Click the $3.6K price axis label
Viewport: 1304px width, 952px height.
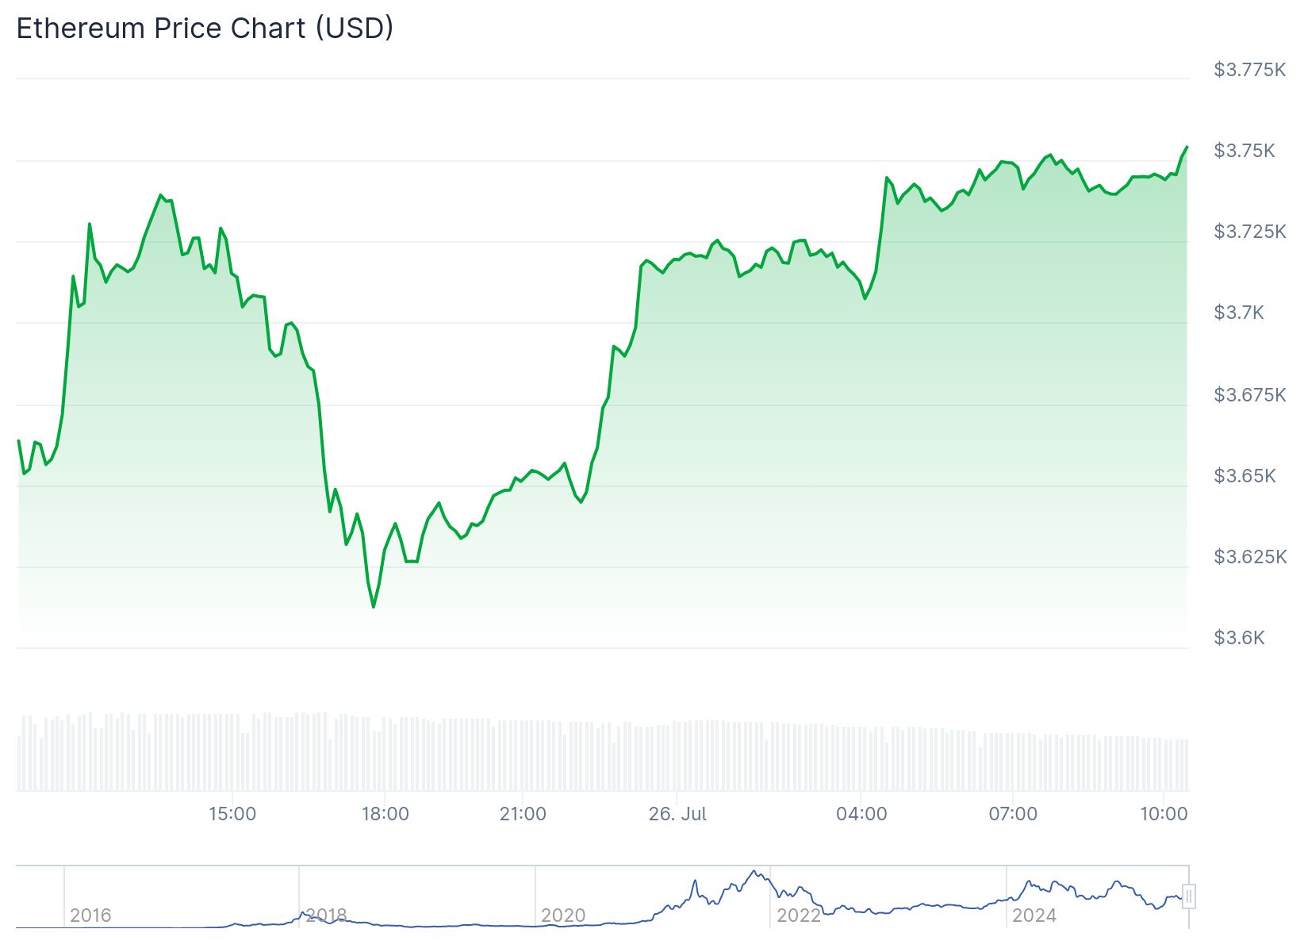[x=1239, y=638]
